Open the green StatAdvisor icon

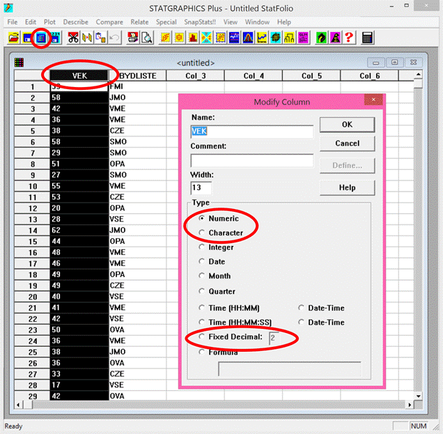pyautogui.click(x=322, y=38)
